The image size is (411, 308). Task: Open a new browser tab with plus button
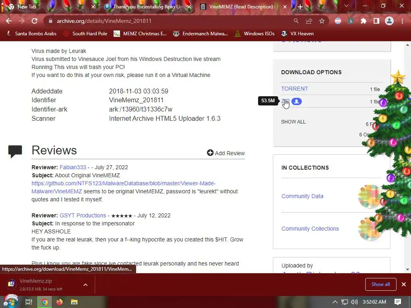[x=300, y=7]
